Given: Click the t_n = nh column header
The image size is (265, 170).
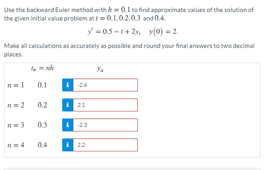Looking at the screenshot, I should tap(42, 68).
